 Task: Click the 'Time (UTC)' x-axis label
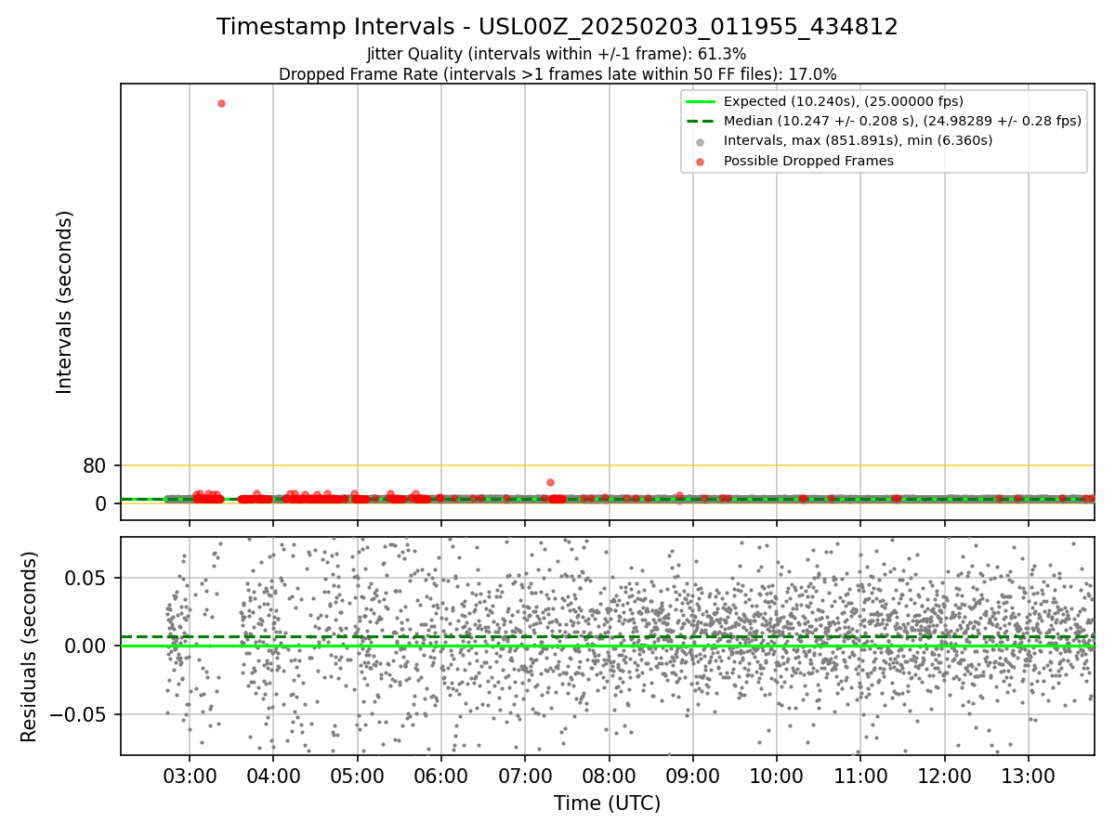[x=608, y=803]
